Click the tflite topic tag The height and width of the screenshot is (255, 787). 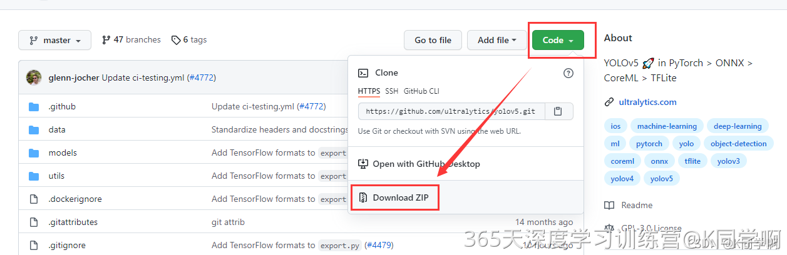[693, 161]
